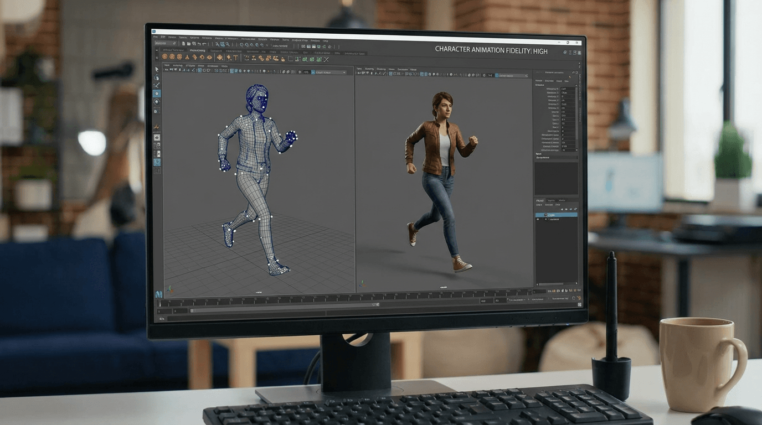Screen dimensions: 762x425
Task: Click the polygon cone shelf icon
Action: (x=187, y=57)
